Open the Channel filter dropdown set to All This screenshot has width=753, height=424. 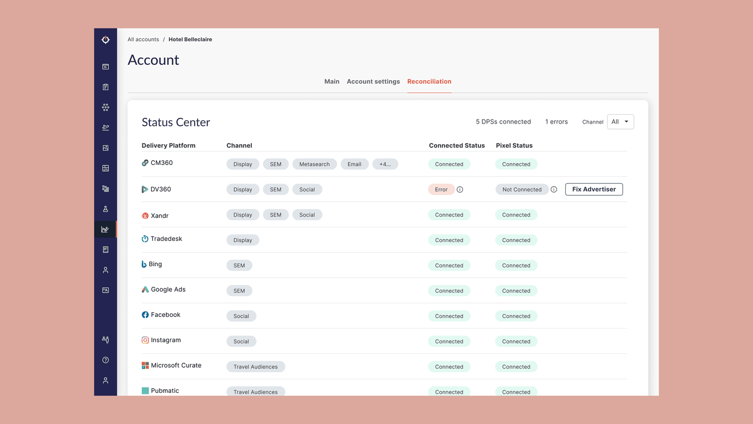tap(620, 122)
